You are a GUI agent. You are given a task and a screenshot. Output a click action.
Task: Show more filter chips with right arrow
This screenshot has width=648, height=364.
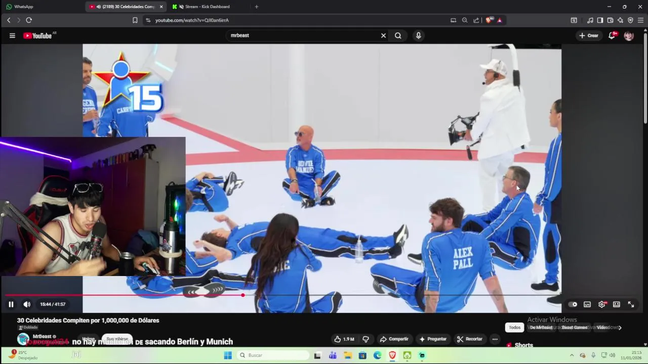coord(620,328)
